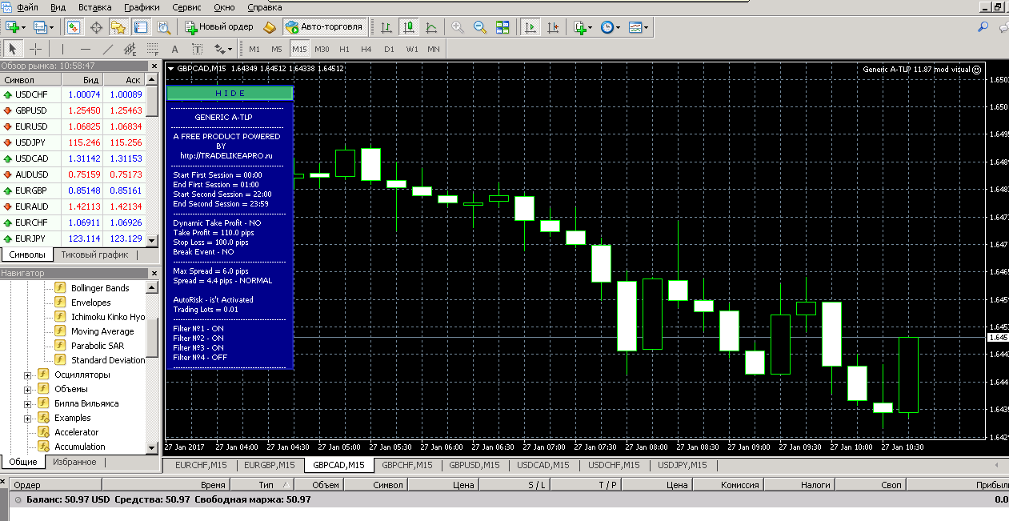Open the new chart dropdown arrow
This screenshot has height=521, width=1009.
coord(24,28)
